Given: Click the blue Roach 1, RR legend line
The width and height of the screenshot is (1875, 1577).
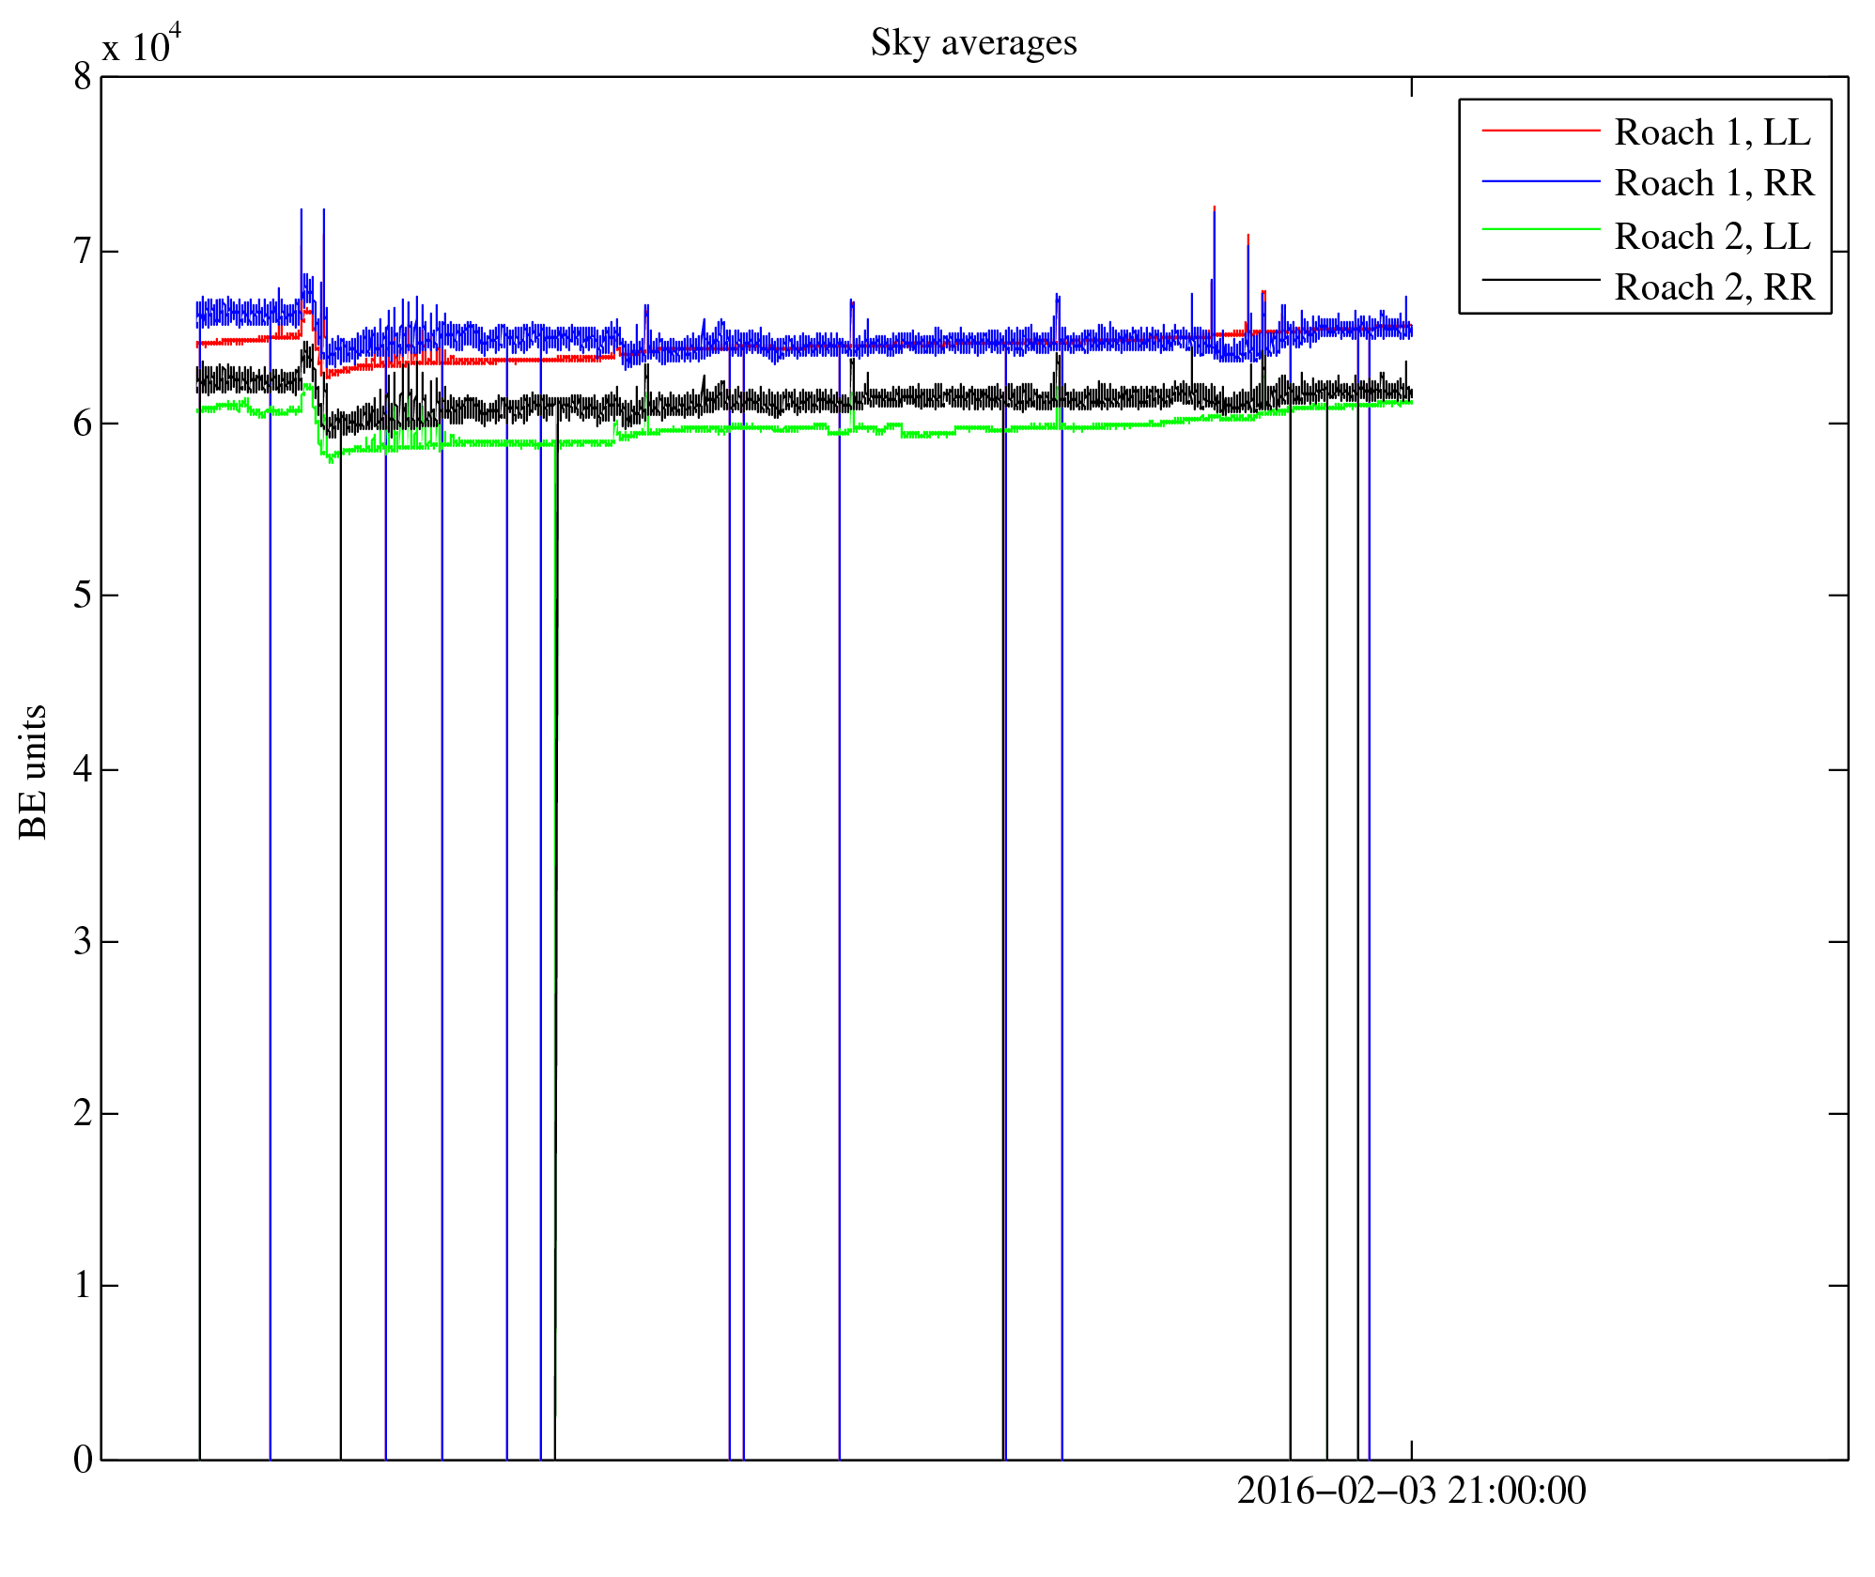Looking at the screenshot, I should click(x=1540, y=181).
